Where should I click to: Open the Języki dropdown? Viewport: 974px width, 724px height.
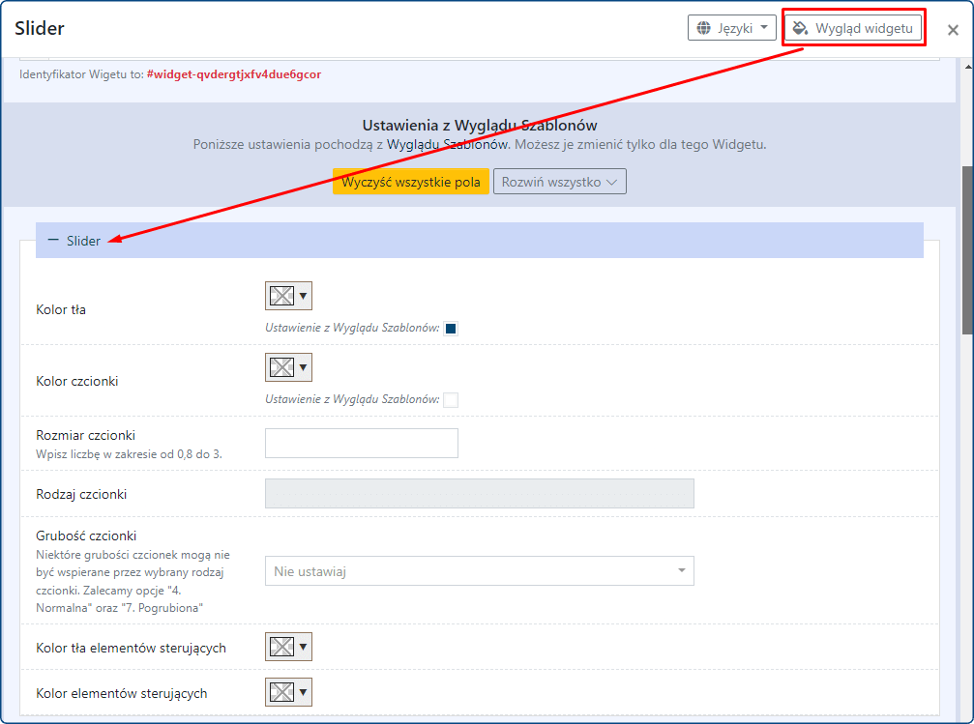tap(731, 28)
